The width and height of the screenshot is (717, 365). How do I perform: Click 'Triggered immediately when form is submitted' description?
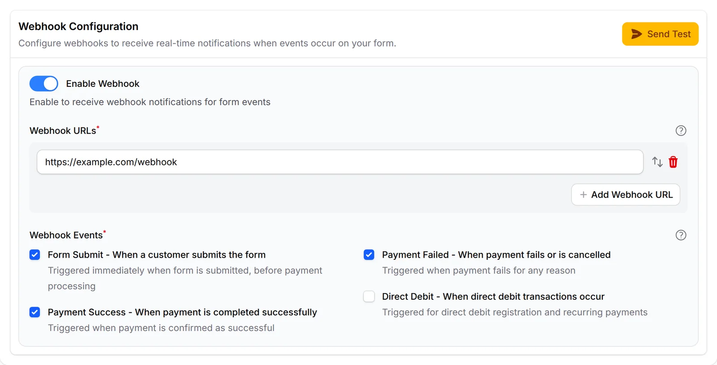point(185,278)
